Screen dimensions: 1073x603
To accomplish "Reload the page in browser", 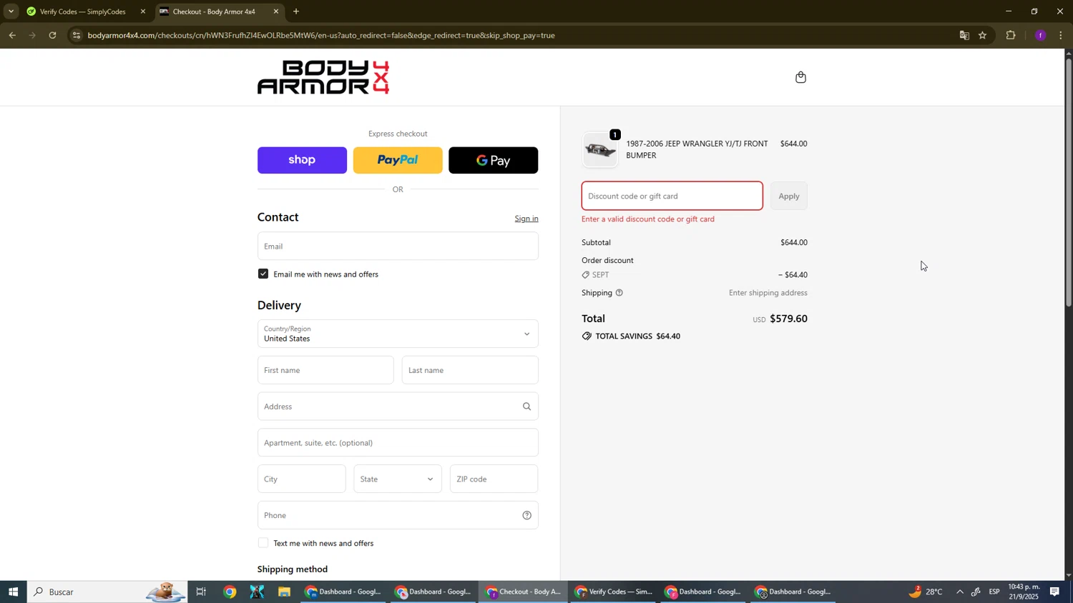I will (53, 35).
